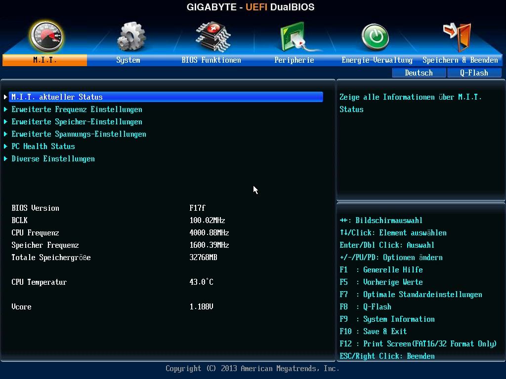Viewport: 506px width, 379px height.
Task: Click the M.I.T. speedometer gauge icon
Action: coord(46,37)
